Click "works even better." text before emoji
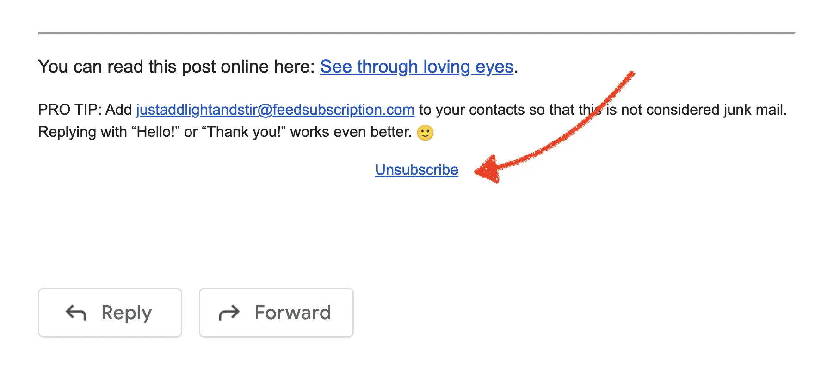The image size is (840, 369). tap(351, 132)
